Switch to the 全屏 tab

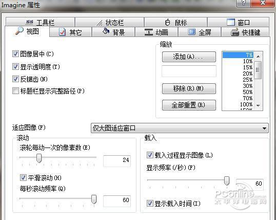click(x=200, y=32)
